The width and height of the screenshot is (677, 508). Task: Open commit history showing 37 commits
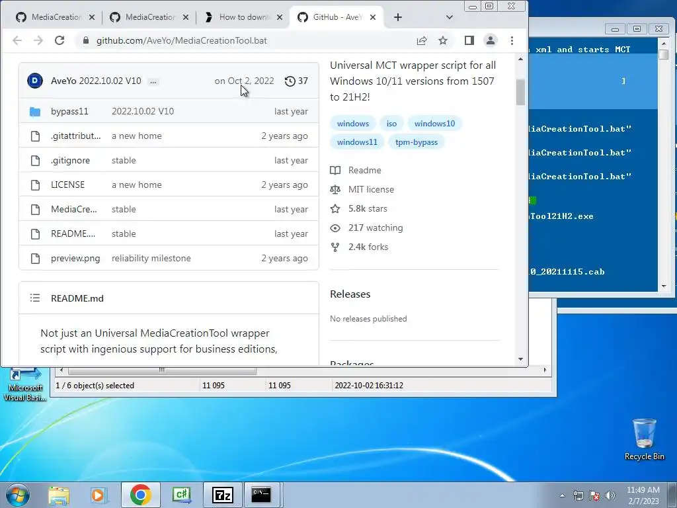click(x=296, y=81)
